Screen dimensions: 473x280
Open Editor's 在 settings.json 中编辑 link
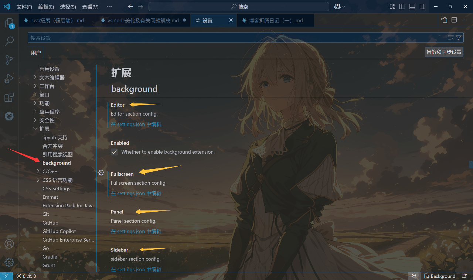(x=136, y=124)
